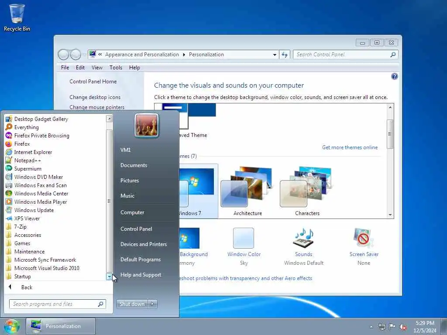Select the Architecture theme
The height and width of the screenshot is (335, 447).
click(x=248, y=191)
